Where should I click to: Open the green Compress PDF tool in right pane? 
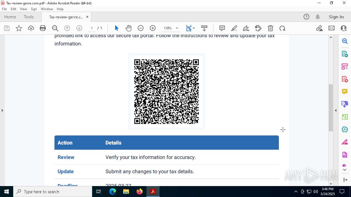coord(345,117)
